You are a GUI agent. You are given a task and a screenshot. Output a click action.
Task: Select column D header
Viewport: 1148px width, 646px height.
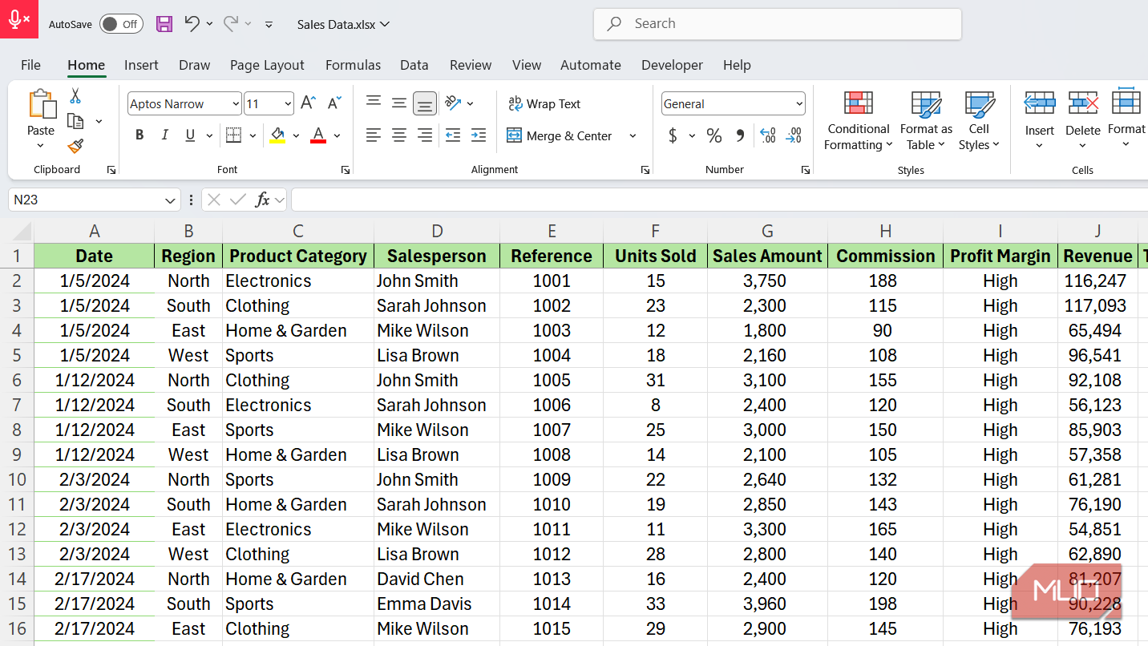[437, 232]
